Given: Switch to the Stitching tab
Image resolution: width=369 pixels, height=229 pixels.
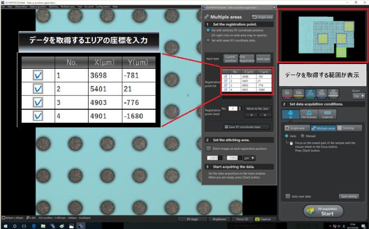Looking at the screenshot, I should click(349, 128).
